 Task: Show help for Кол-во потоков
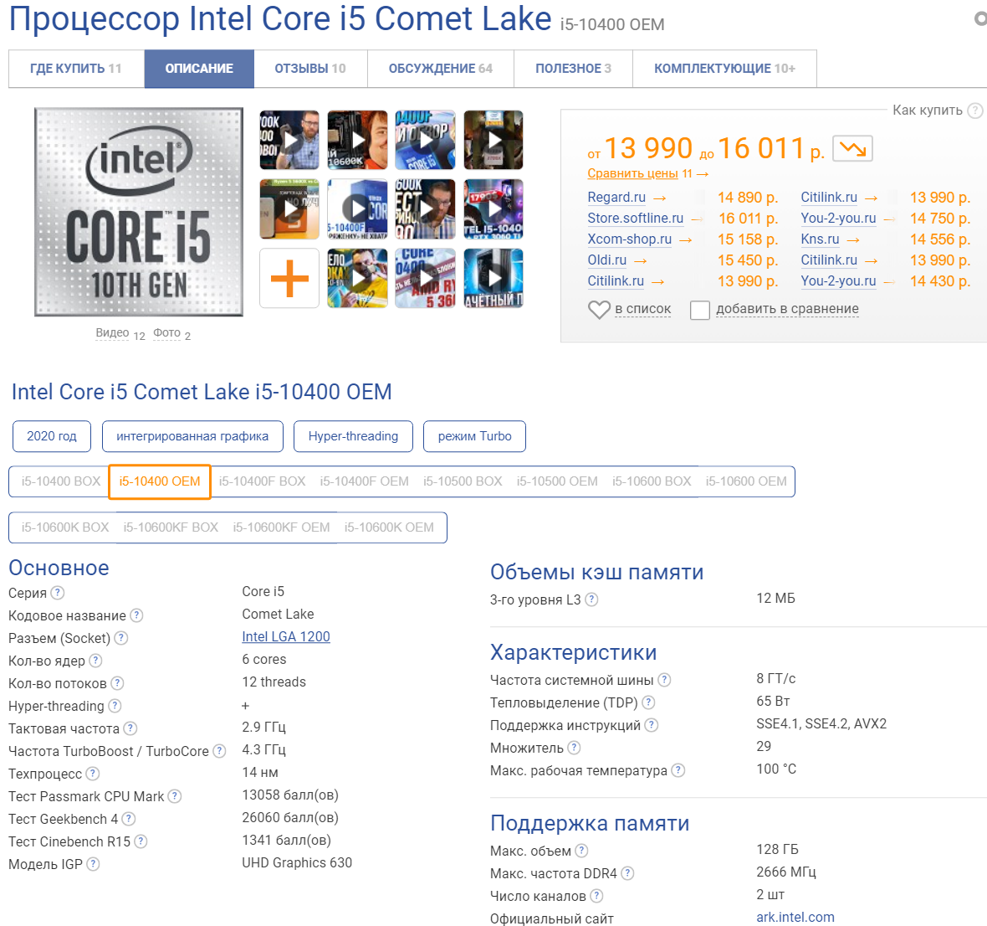(x=117, y=683)
